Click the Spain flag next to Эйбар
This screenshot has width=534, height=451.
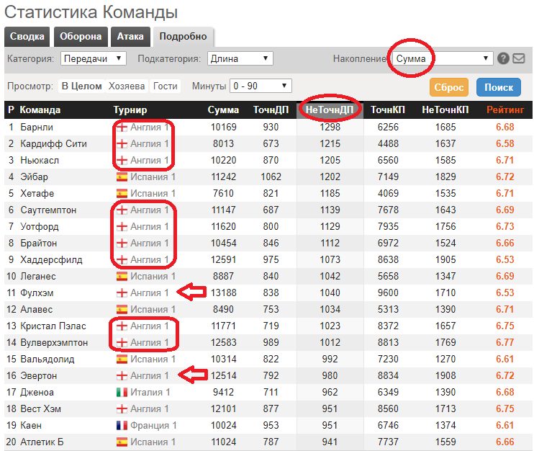[x=121, y=177]
